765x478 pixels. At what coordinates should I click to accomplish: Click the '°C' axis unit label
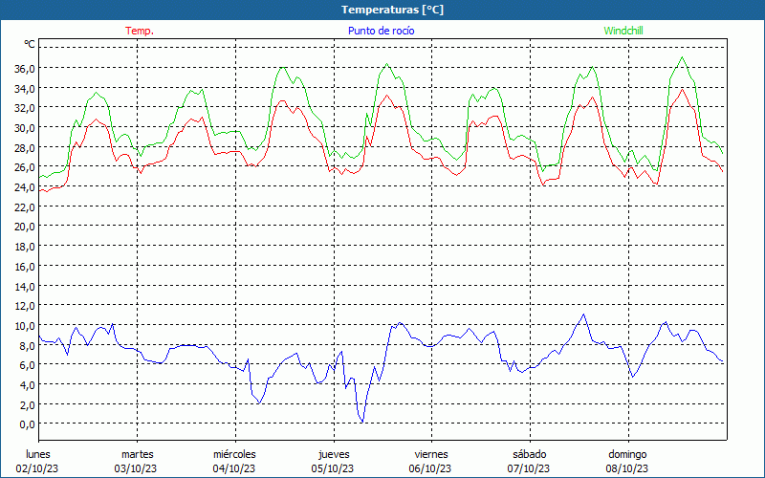[x=30, y=44]
